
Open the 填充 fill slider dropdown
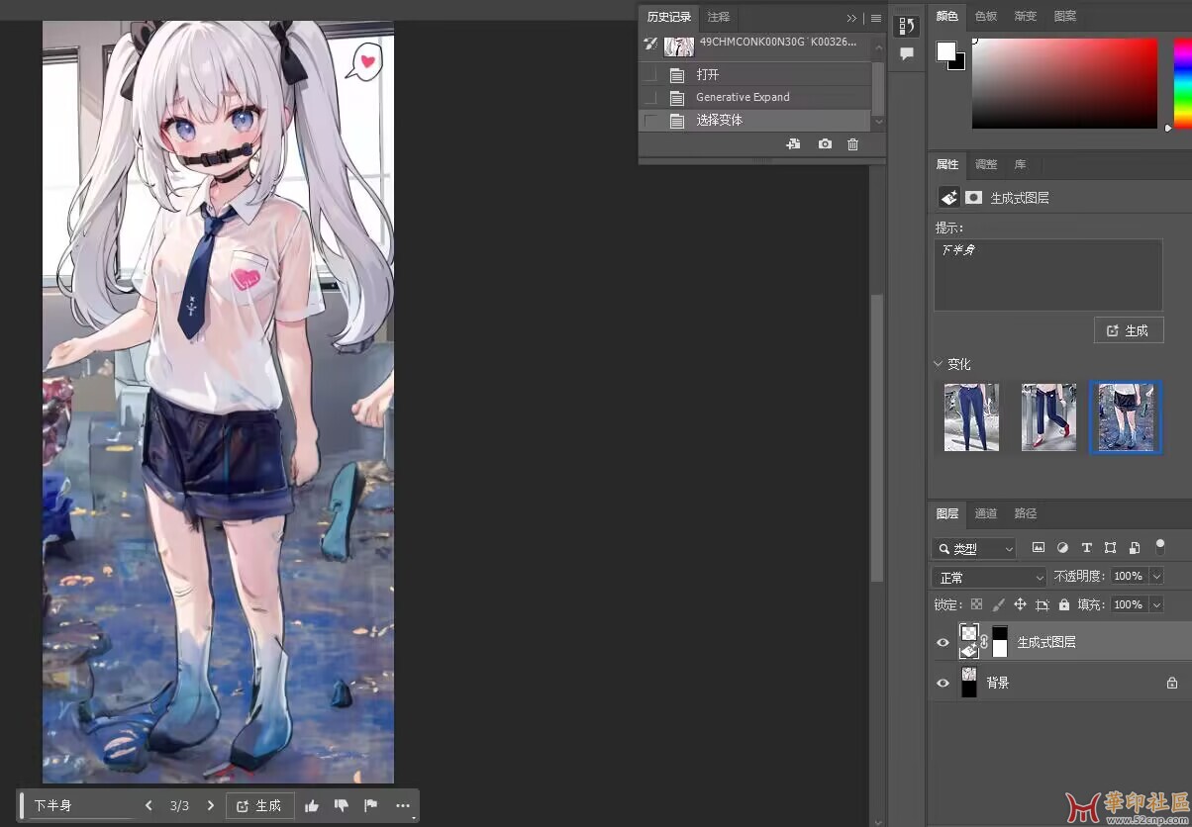[1156, 604]
